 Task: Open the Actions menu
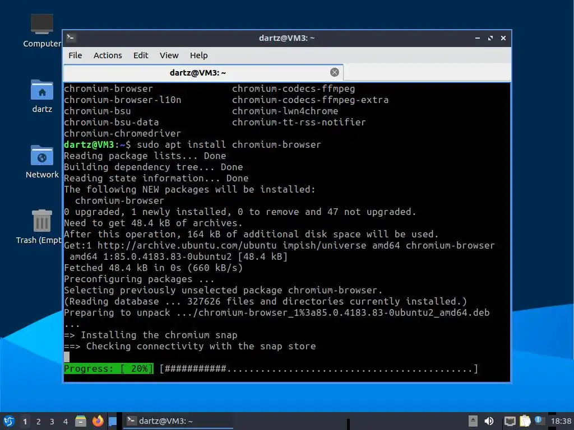point(108,55)
